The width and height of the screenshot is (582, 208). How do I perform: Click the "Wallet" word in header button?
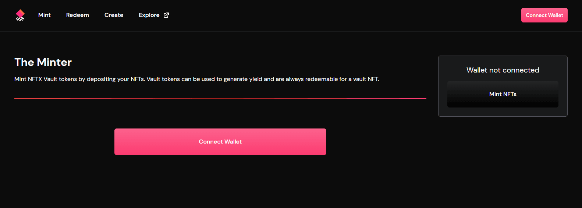point(556,15)
